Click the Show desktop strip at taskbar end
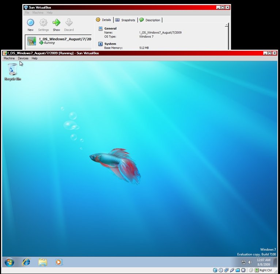Image resolution: width=280 pixels, height=274 pixels. point(276,262)
